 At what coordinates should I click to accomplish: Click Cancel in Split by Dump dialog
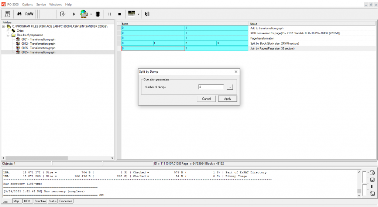[x=206, y=99]
